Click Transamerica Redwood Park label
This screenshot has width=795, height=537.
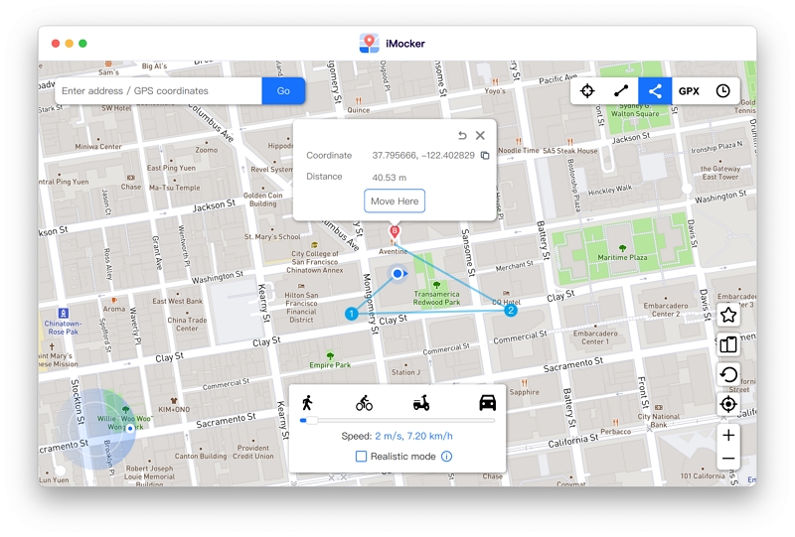436,298
